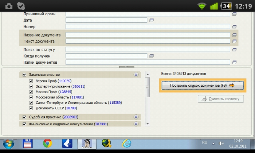
Task: Click the Очистить карточку button
Action: click(221, 99)
